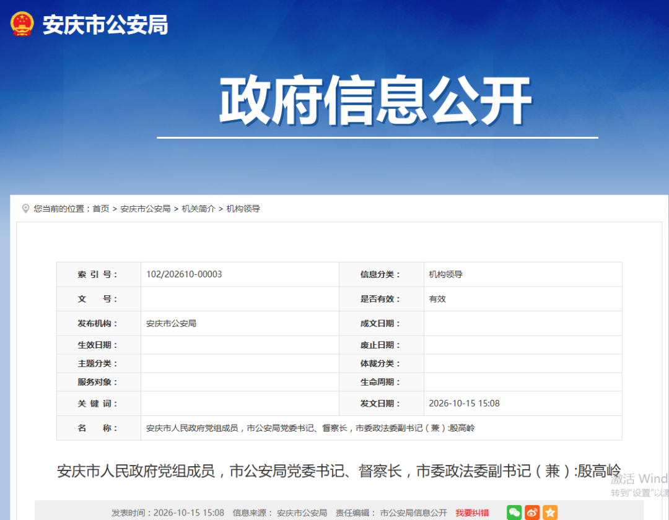Click the 生命周期 label
The width and height of the screenshot is (669, 520).
380,382
